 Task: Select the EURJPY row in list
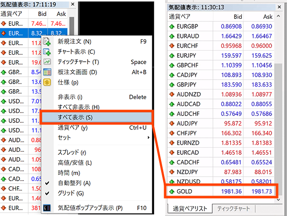[220, 56]
